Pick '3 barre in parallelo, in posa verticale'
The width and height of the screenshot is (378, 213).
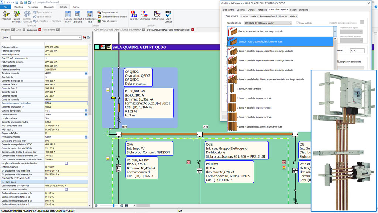pyautogui.click(x=281, y=108)
